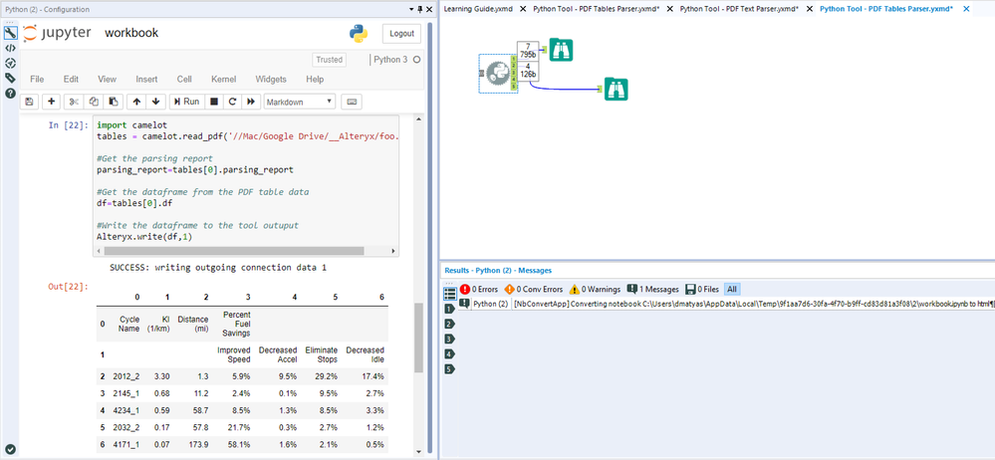Select the wrench Configuration icon in sidebar

coord(10,33)
